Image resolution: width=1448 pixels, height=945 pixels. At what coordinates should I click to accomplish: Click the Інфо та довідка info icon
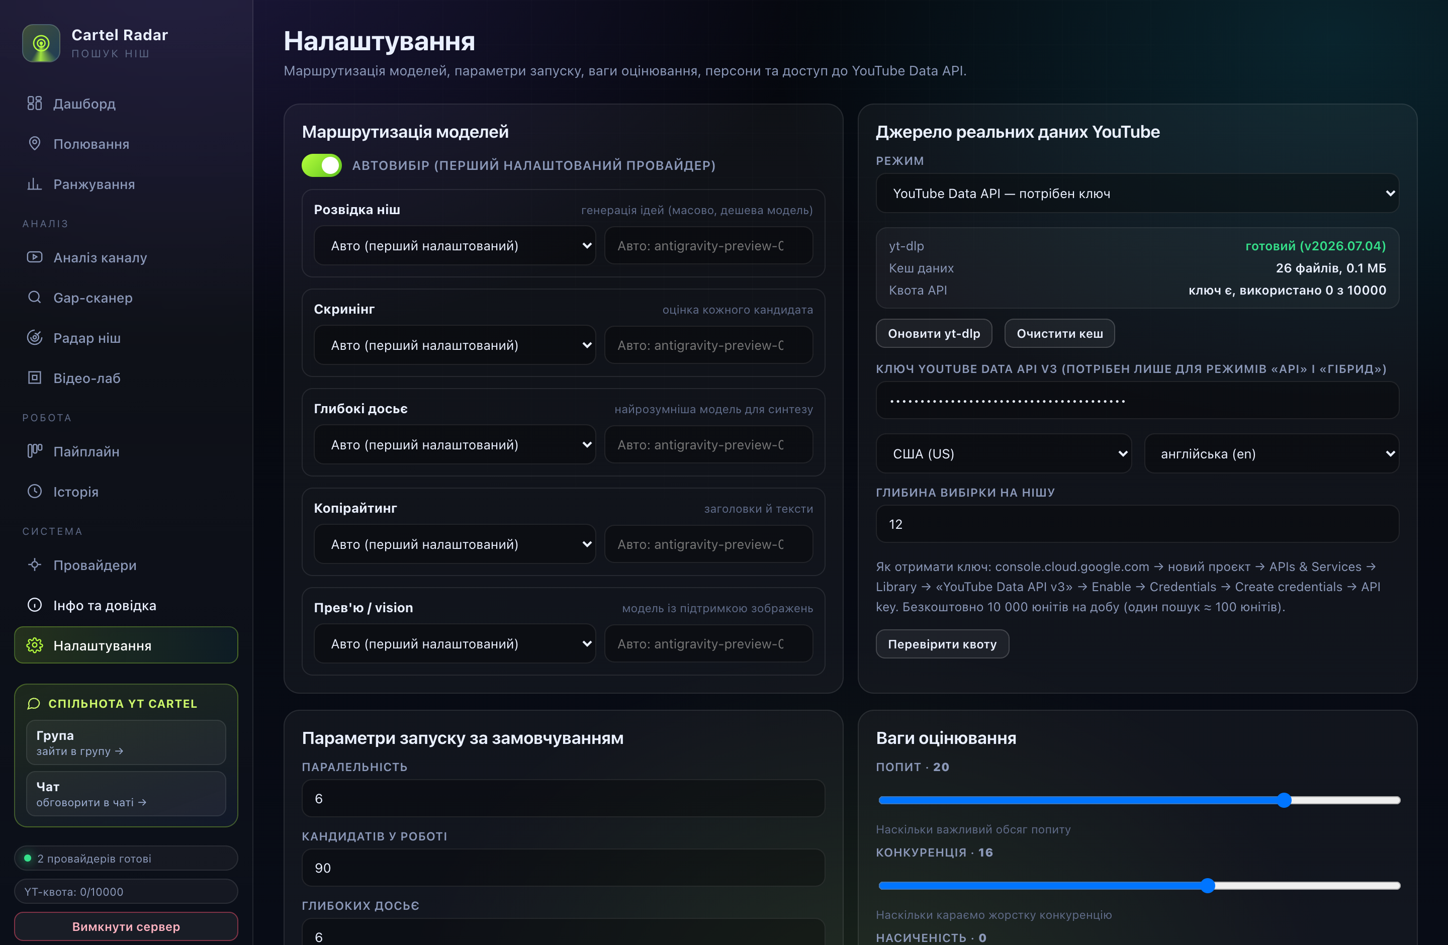[35, 605]
